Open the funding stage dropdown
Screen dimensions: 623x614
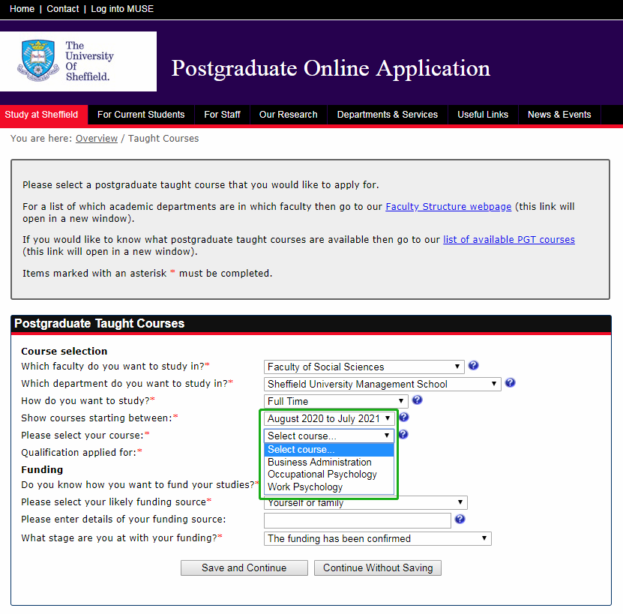tap(377, 538)
